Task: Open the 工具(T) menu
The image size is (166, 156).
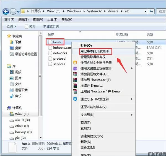Action: (52, 19)
